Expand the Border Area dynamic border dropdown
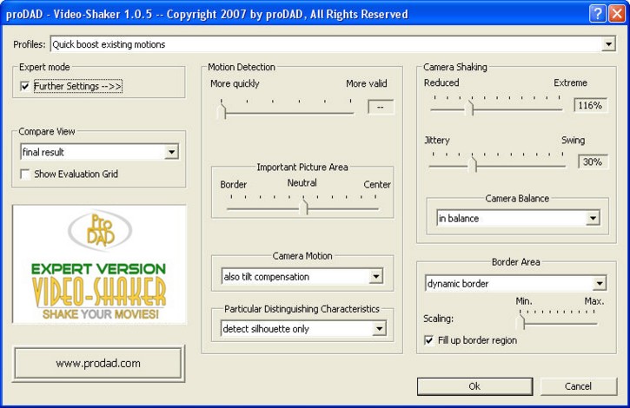This screenshot has width=630, height=408. [x=599, y=283]
